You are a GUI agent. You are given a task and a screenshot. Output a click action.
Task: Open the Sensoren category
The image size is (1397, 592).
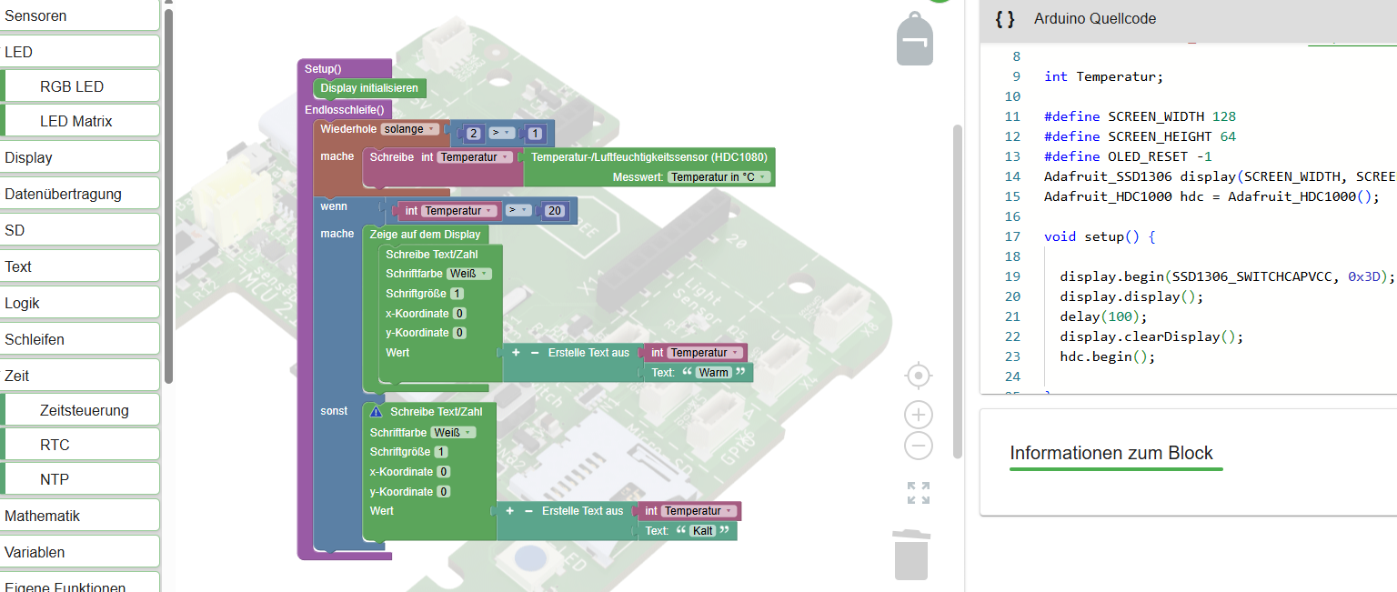tap(80, 16)
